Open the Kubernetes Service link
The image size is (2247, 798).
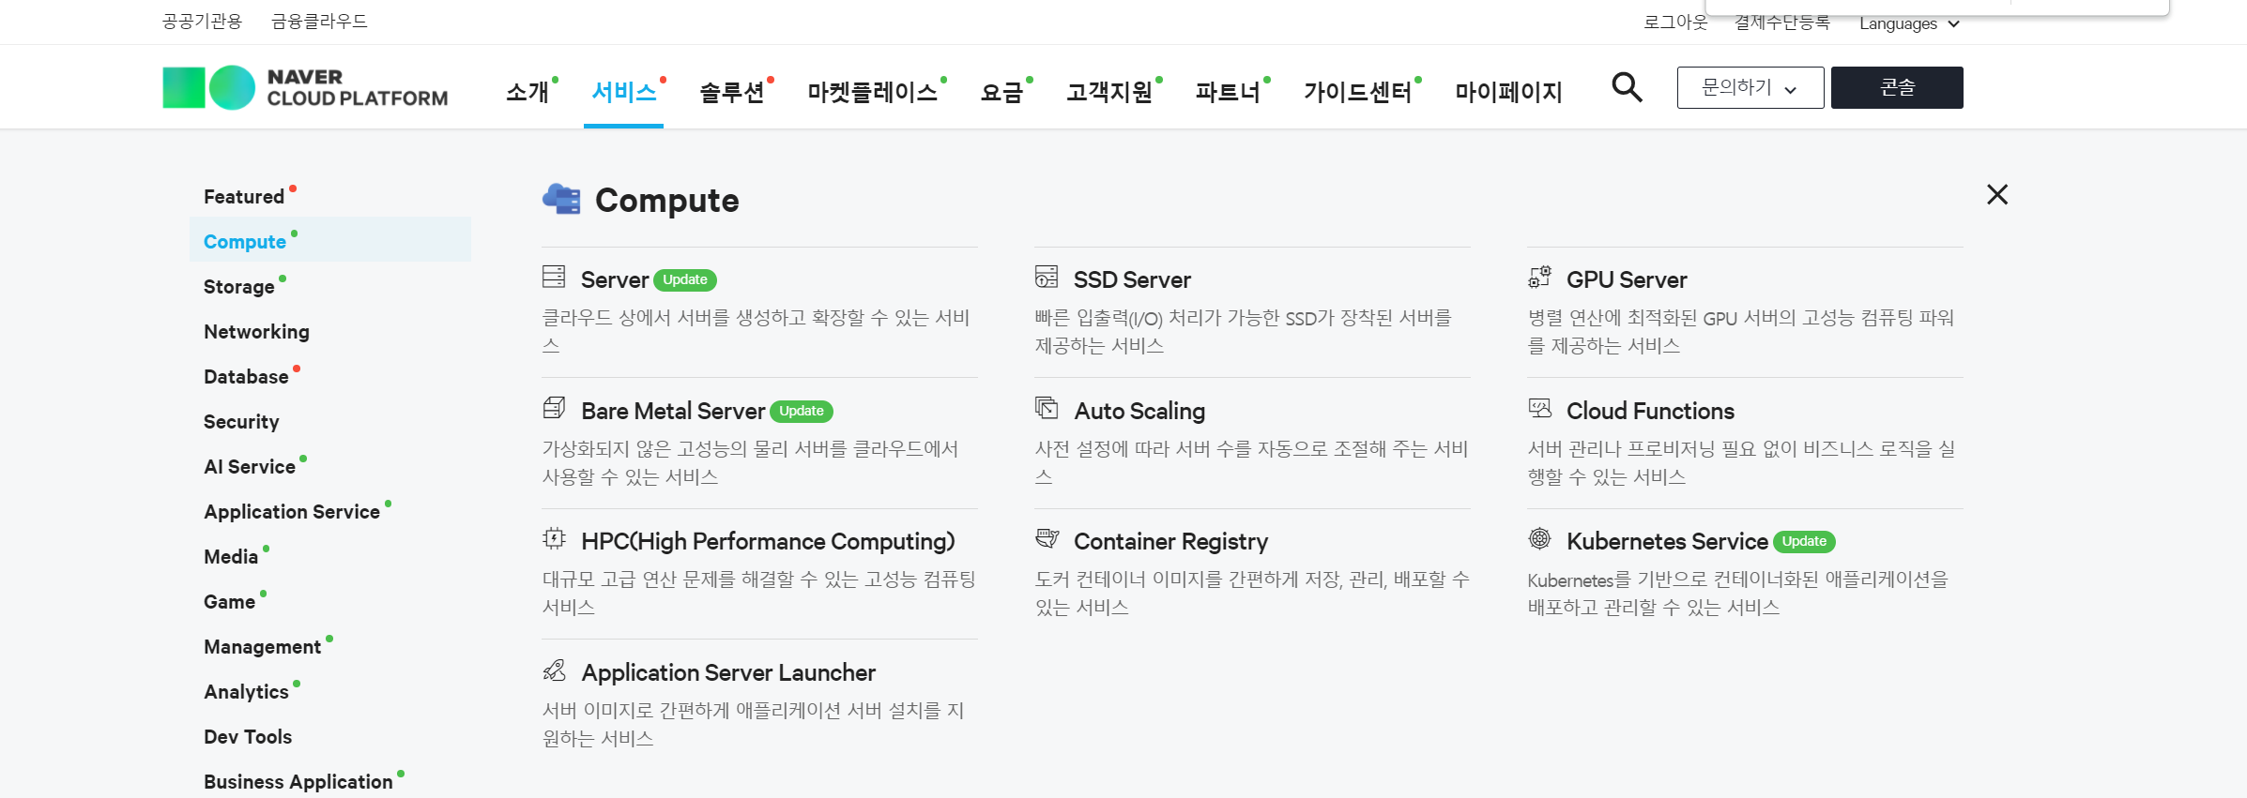click(x=1667, y=541)
